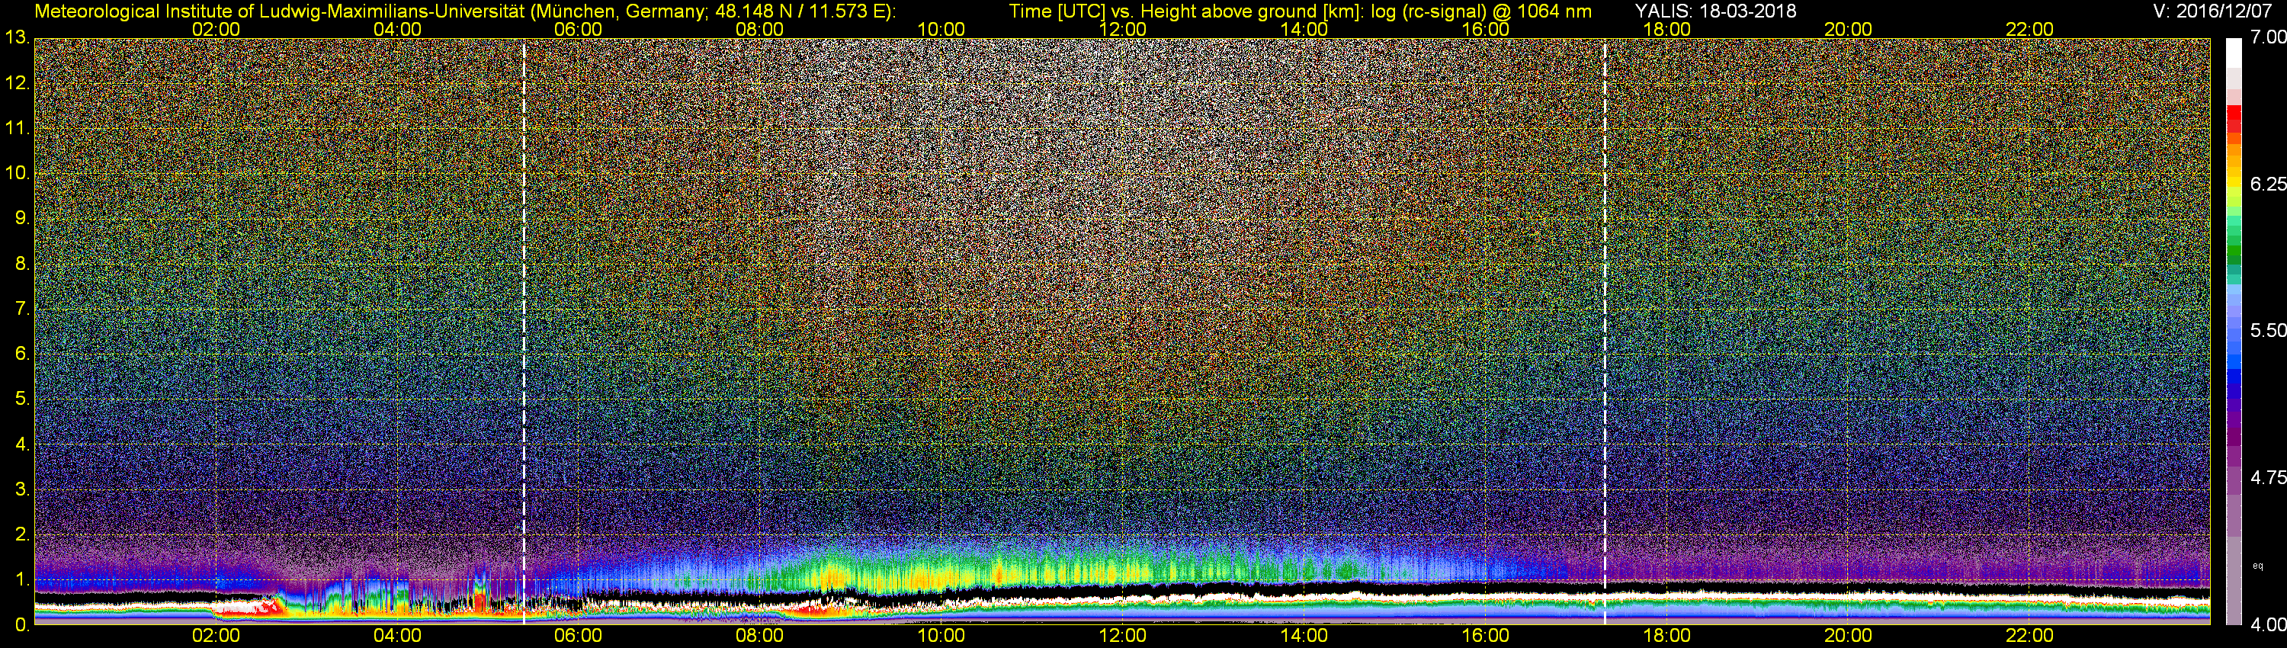Click 16:00 on the bottom time axis

1485,637
